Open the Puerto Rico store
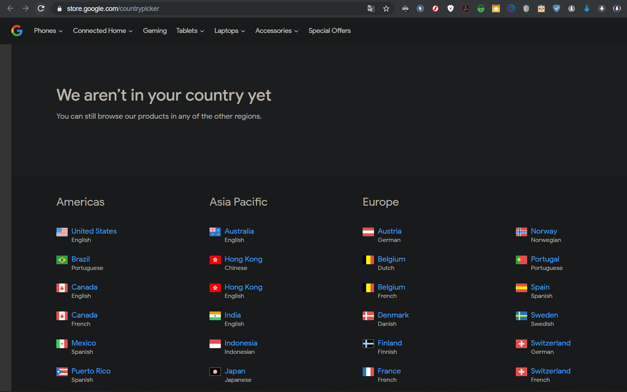Viewport: 627px width, 392px height. click(91, 371)
